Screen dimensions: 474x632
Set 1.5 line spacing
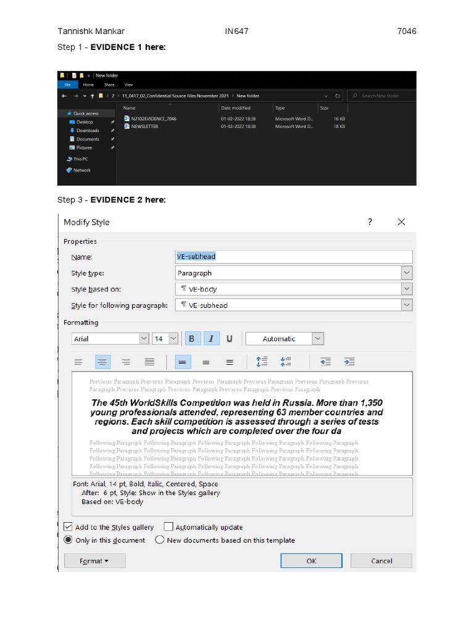click(x=206, y=362)
